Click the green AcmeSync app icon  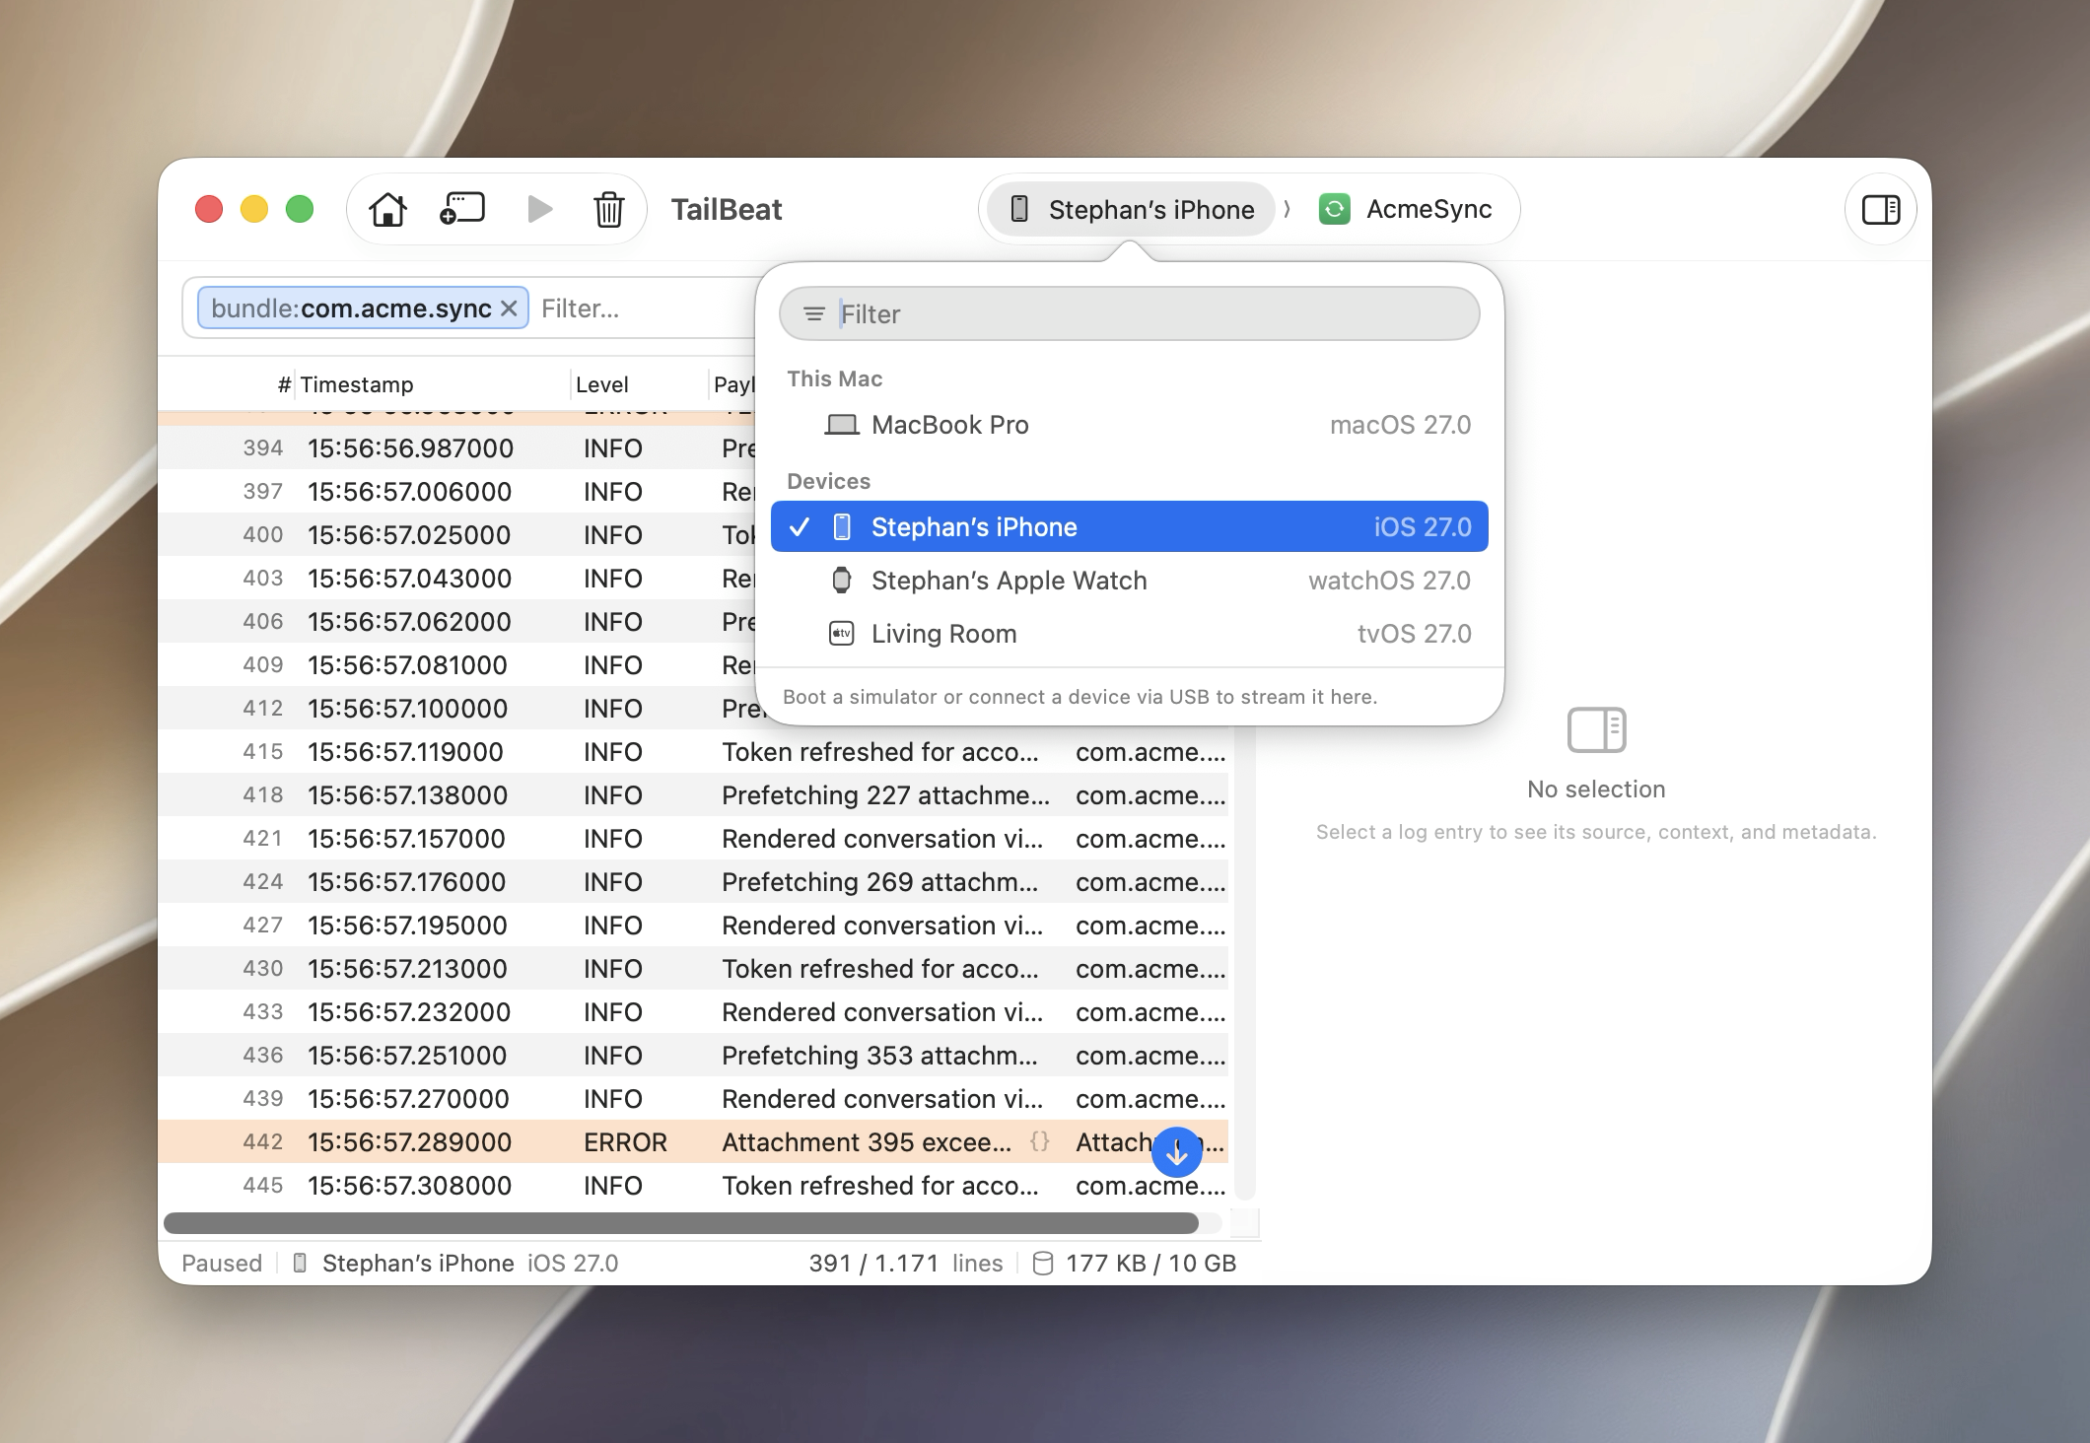point(1334,209)
